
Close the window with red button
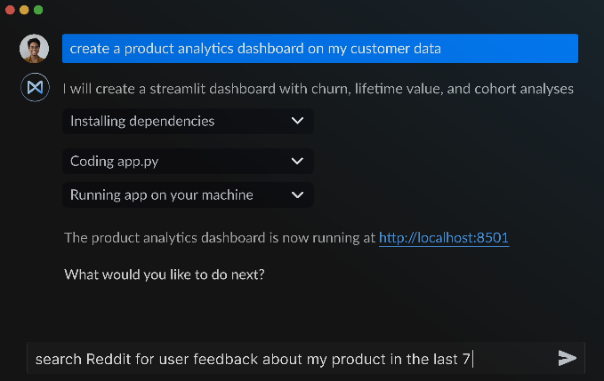[x=12, y=10]
